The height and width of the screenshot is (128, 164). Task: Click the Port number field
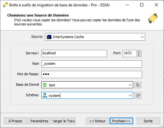[x=129, y=53]
